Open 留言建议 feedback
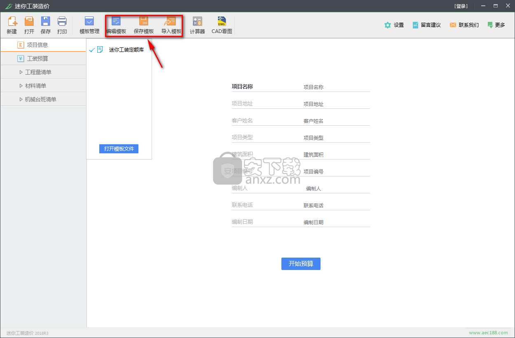The height and width of the screenshot is (338, 515). click(426, 25)
